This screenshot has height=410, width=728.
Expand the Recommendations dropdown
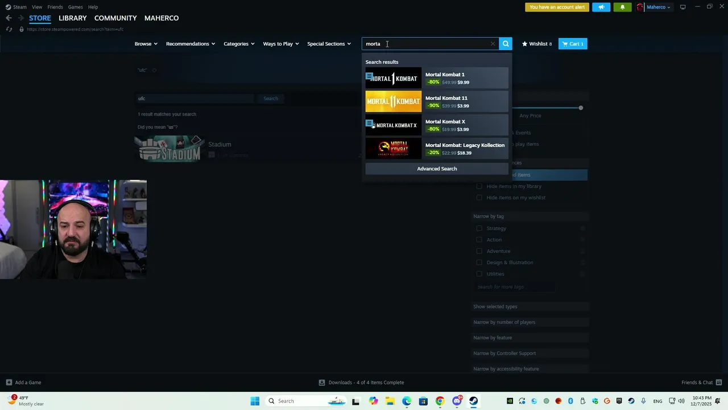191,44
